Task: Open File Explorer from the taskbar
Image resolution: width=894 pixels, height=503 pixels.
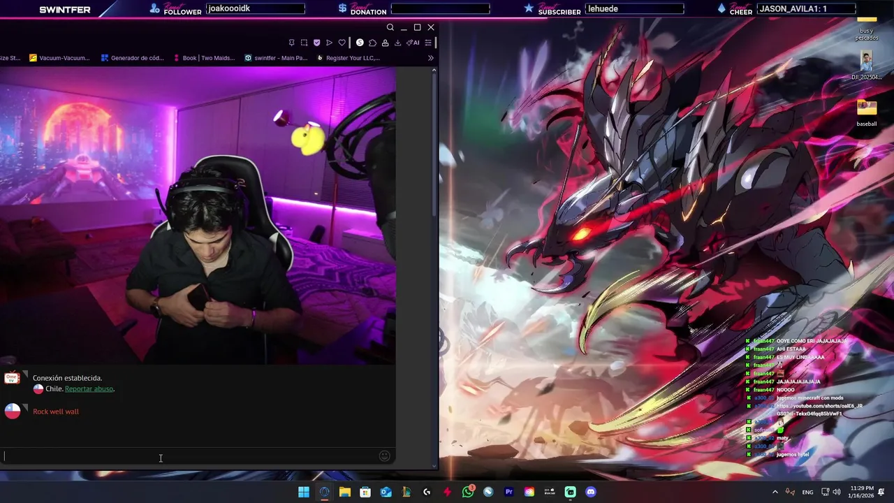Action: point(345,492)
